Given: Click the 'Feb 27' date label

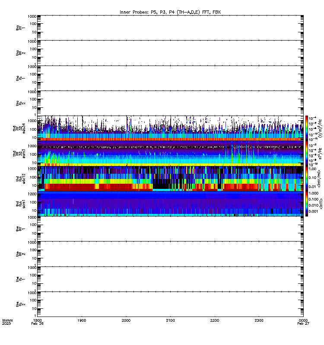Looking at the screenshot, I should tap(303, 323).
